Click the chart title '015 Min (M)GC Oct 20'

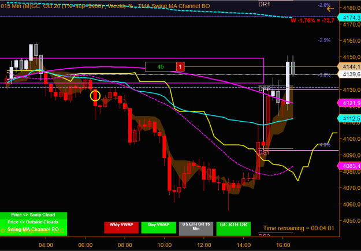(32, 6)
